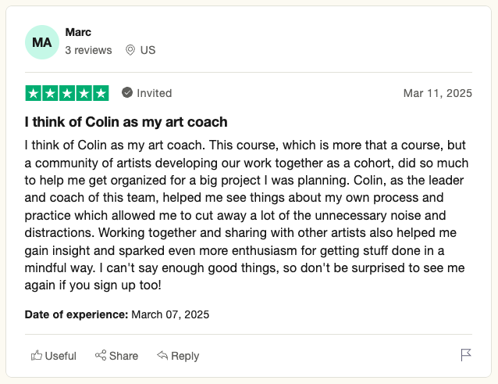Click the US country label

[148, 50]
